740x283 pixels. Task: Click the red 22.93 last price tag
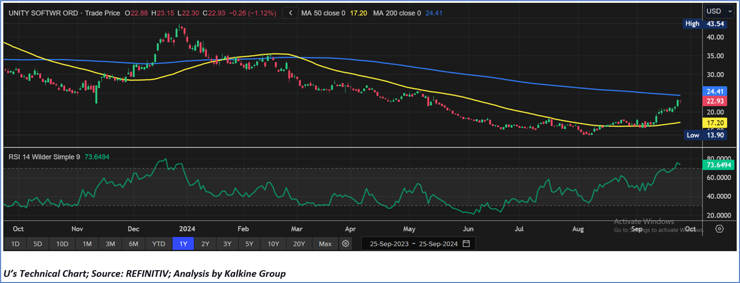click(x=715, y=101)
